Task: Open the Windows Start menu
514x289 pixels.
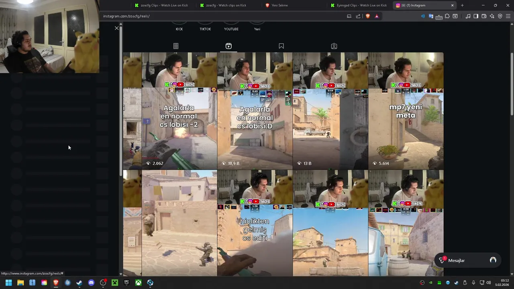Action: pos(8,283)
